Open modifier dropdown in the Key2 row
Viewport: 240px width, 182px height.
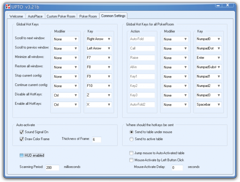tap(176, 86)
